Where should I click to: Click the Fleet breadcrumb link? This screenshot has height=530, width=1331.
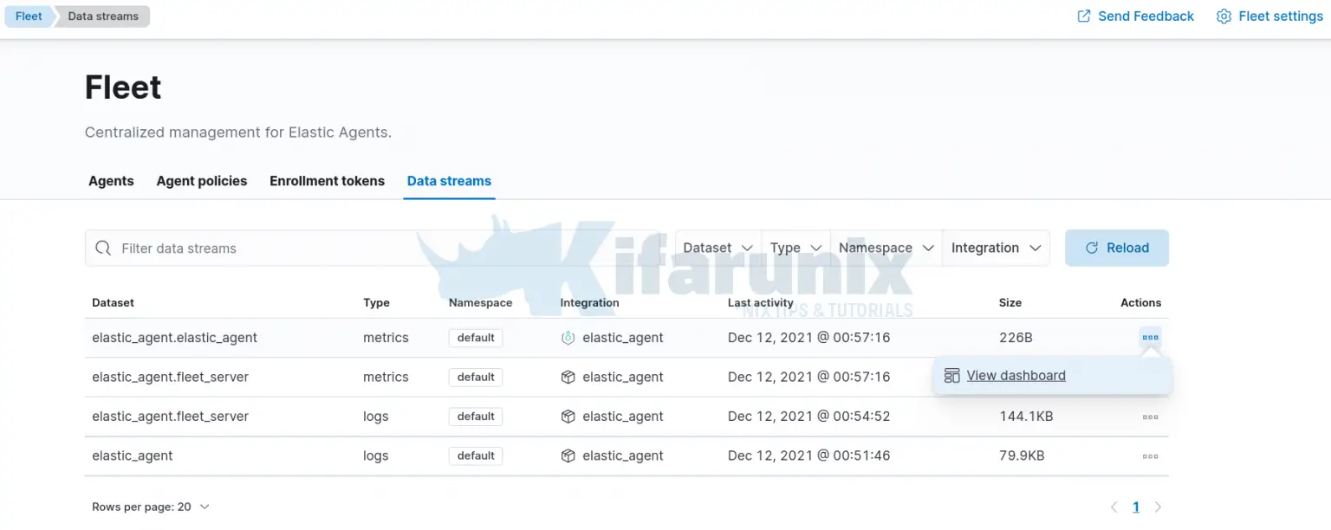coord(28,16)
